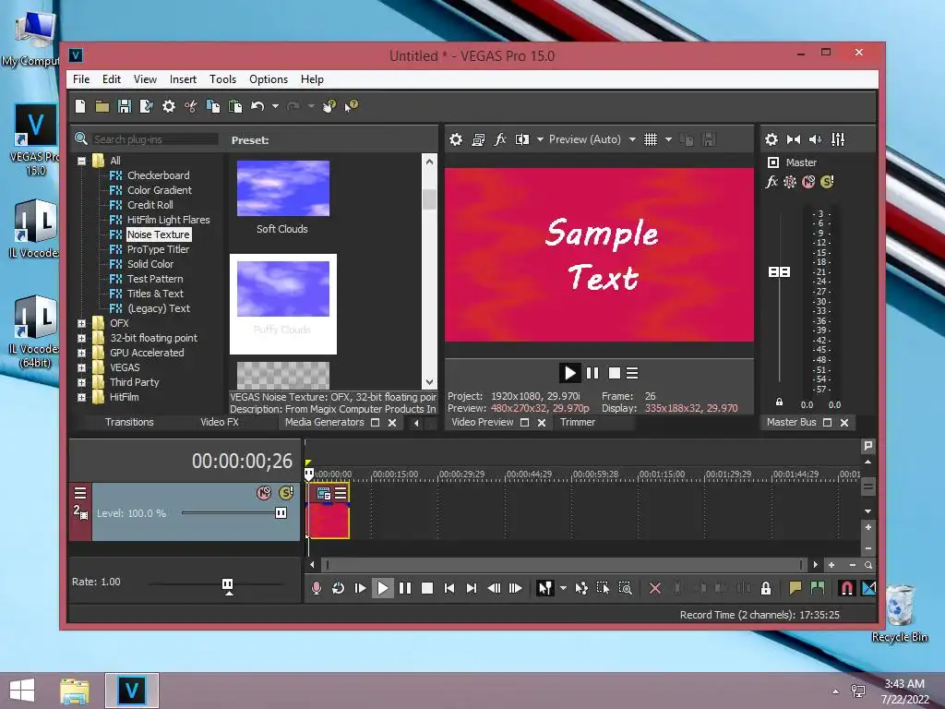
Task: Open Master automation settings gear
Action: click(x=790, y=182)
